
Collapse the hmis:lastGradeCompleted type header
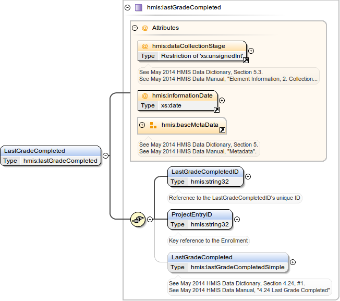click(x=127, y=8)
